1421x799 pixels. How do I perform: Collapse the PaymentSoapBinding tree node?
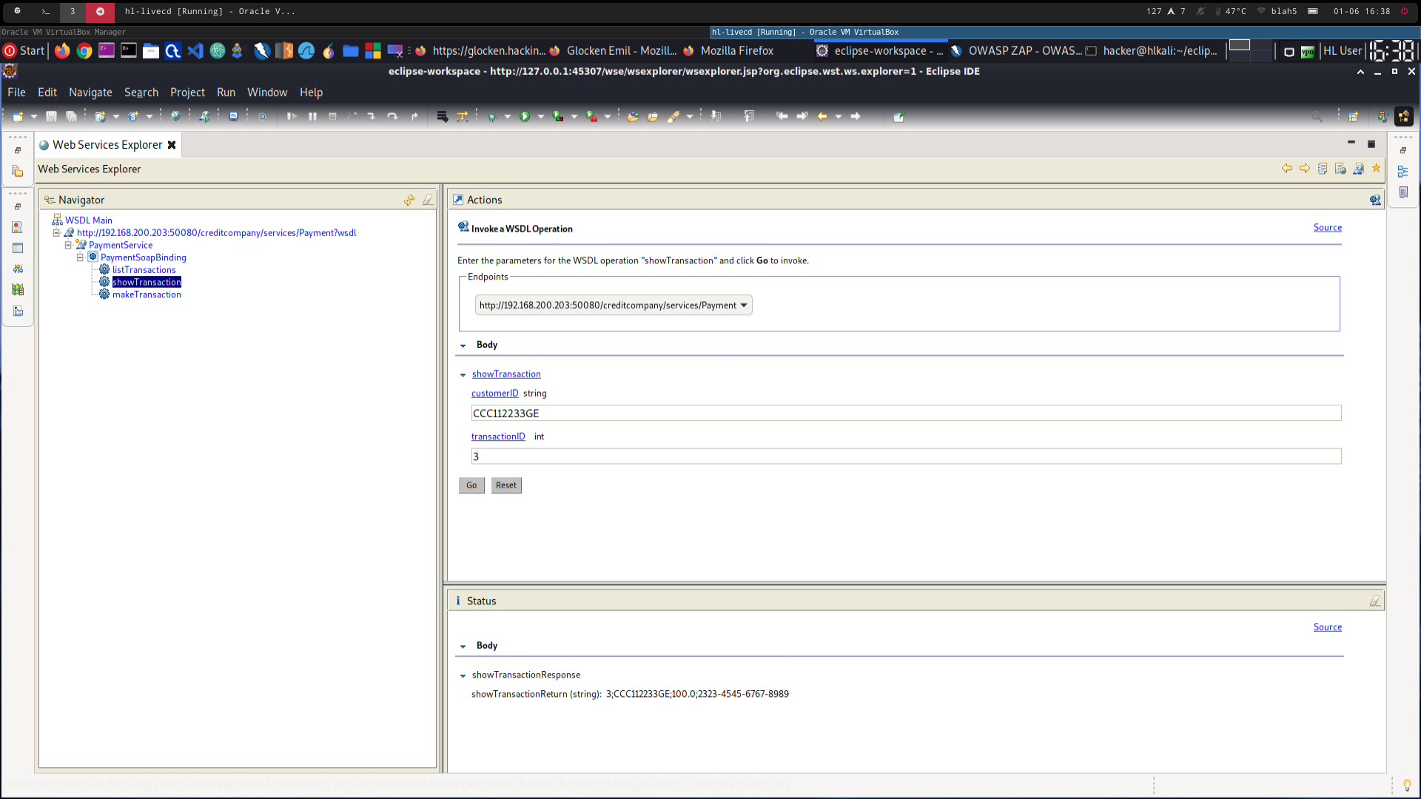click(80, 257)
